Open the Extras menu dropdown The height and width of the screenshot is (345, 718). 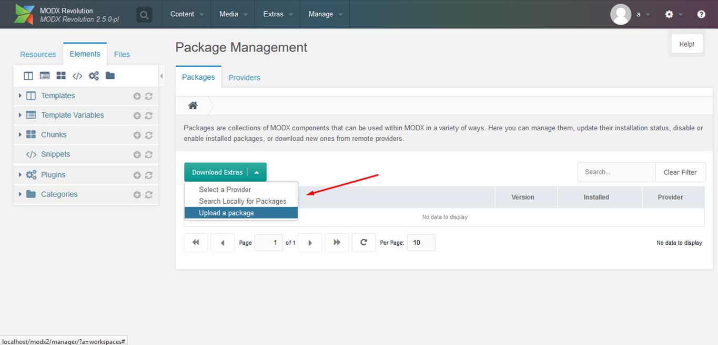tap(278, 14)
